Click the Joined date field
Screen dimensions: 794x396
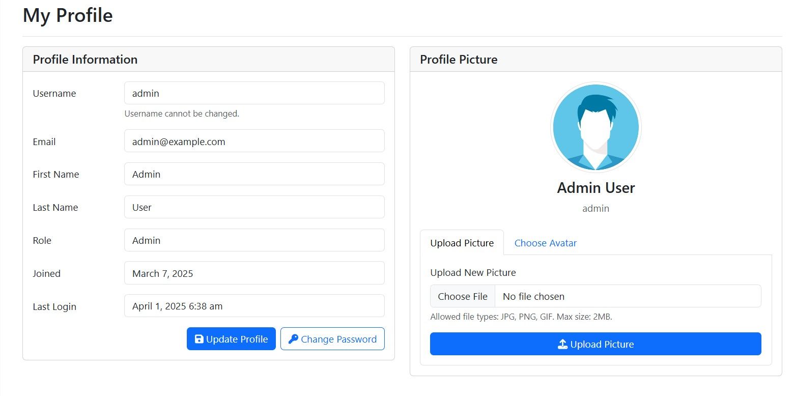254,273
